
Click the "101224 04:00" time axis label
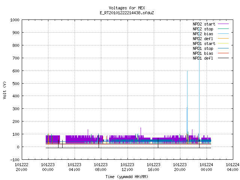pyautogui.click(x=232, y=167)
